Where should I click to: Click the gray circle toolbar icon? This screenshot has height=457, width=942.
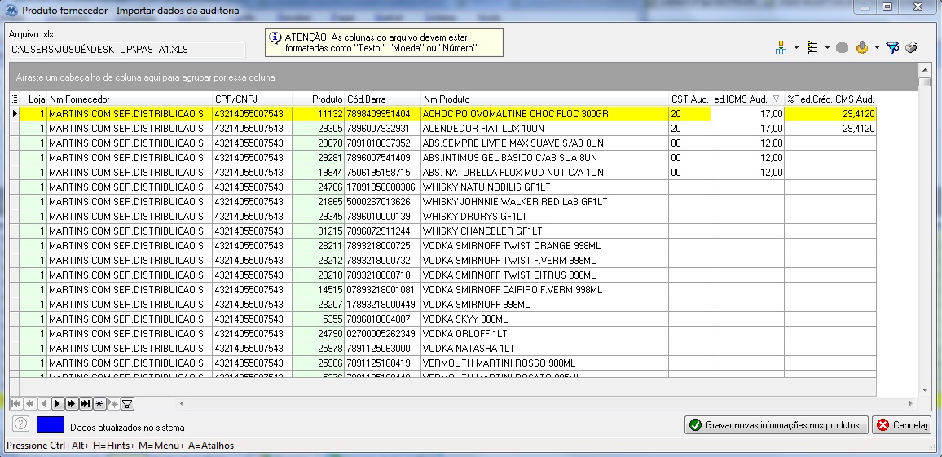842,47
